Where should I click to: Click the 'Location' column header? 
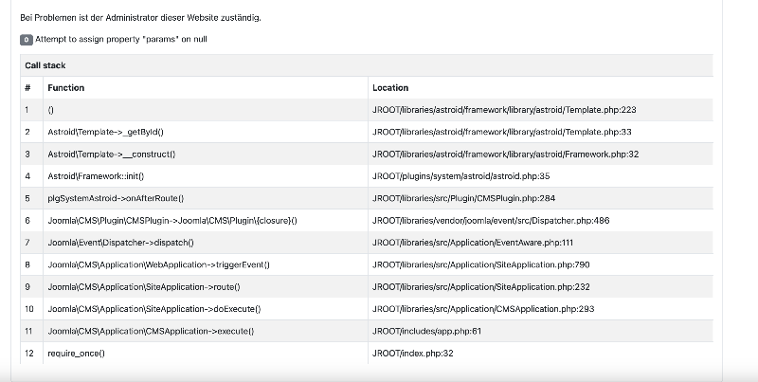(390, 87)
